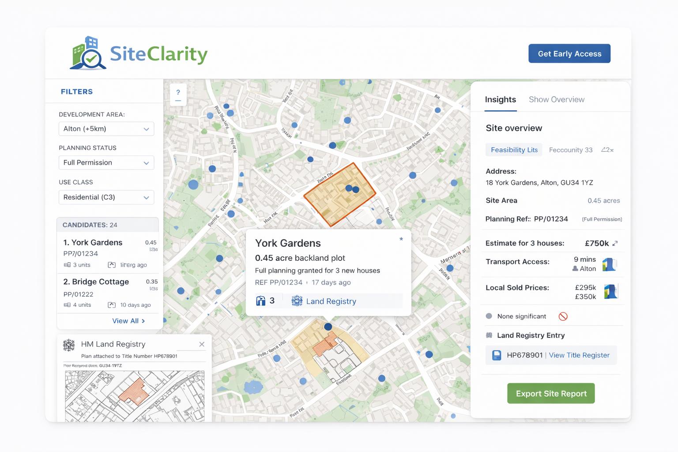The height and width of the screenshot is (452, 678).
Task: Open the Use Class Residential dropdown
Action: [x=106, y=197]
